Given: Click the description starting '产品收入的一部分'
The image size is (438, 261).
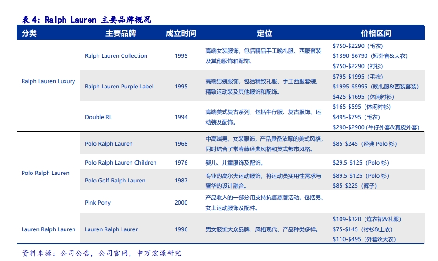Looking at the screenshot, I should pyautogui.click(x=264, y=203).
